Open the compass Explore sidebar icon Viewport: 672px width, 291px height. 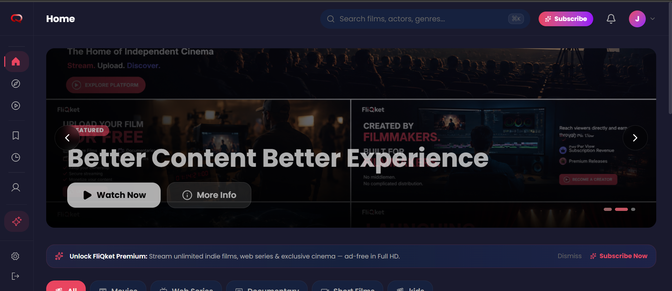pyautogui.click(x=16, y=84)
